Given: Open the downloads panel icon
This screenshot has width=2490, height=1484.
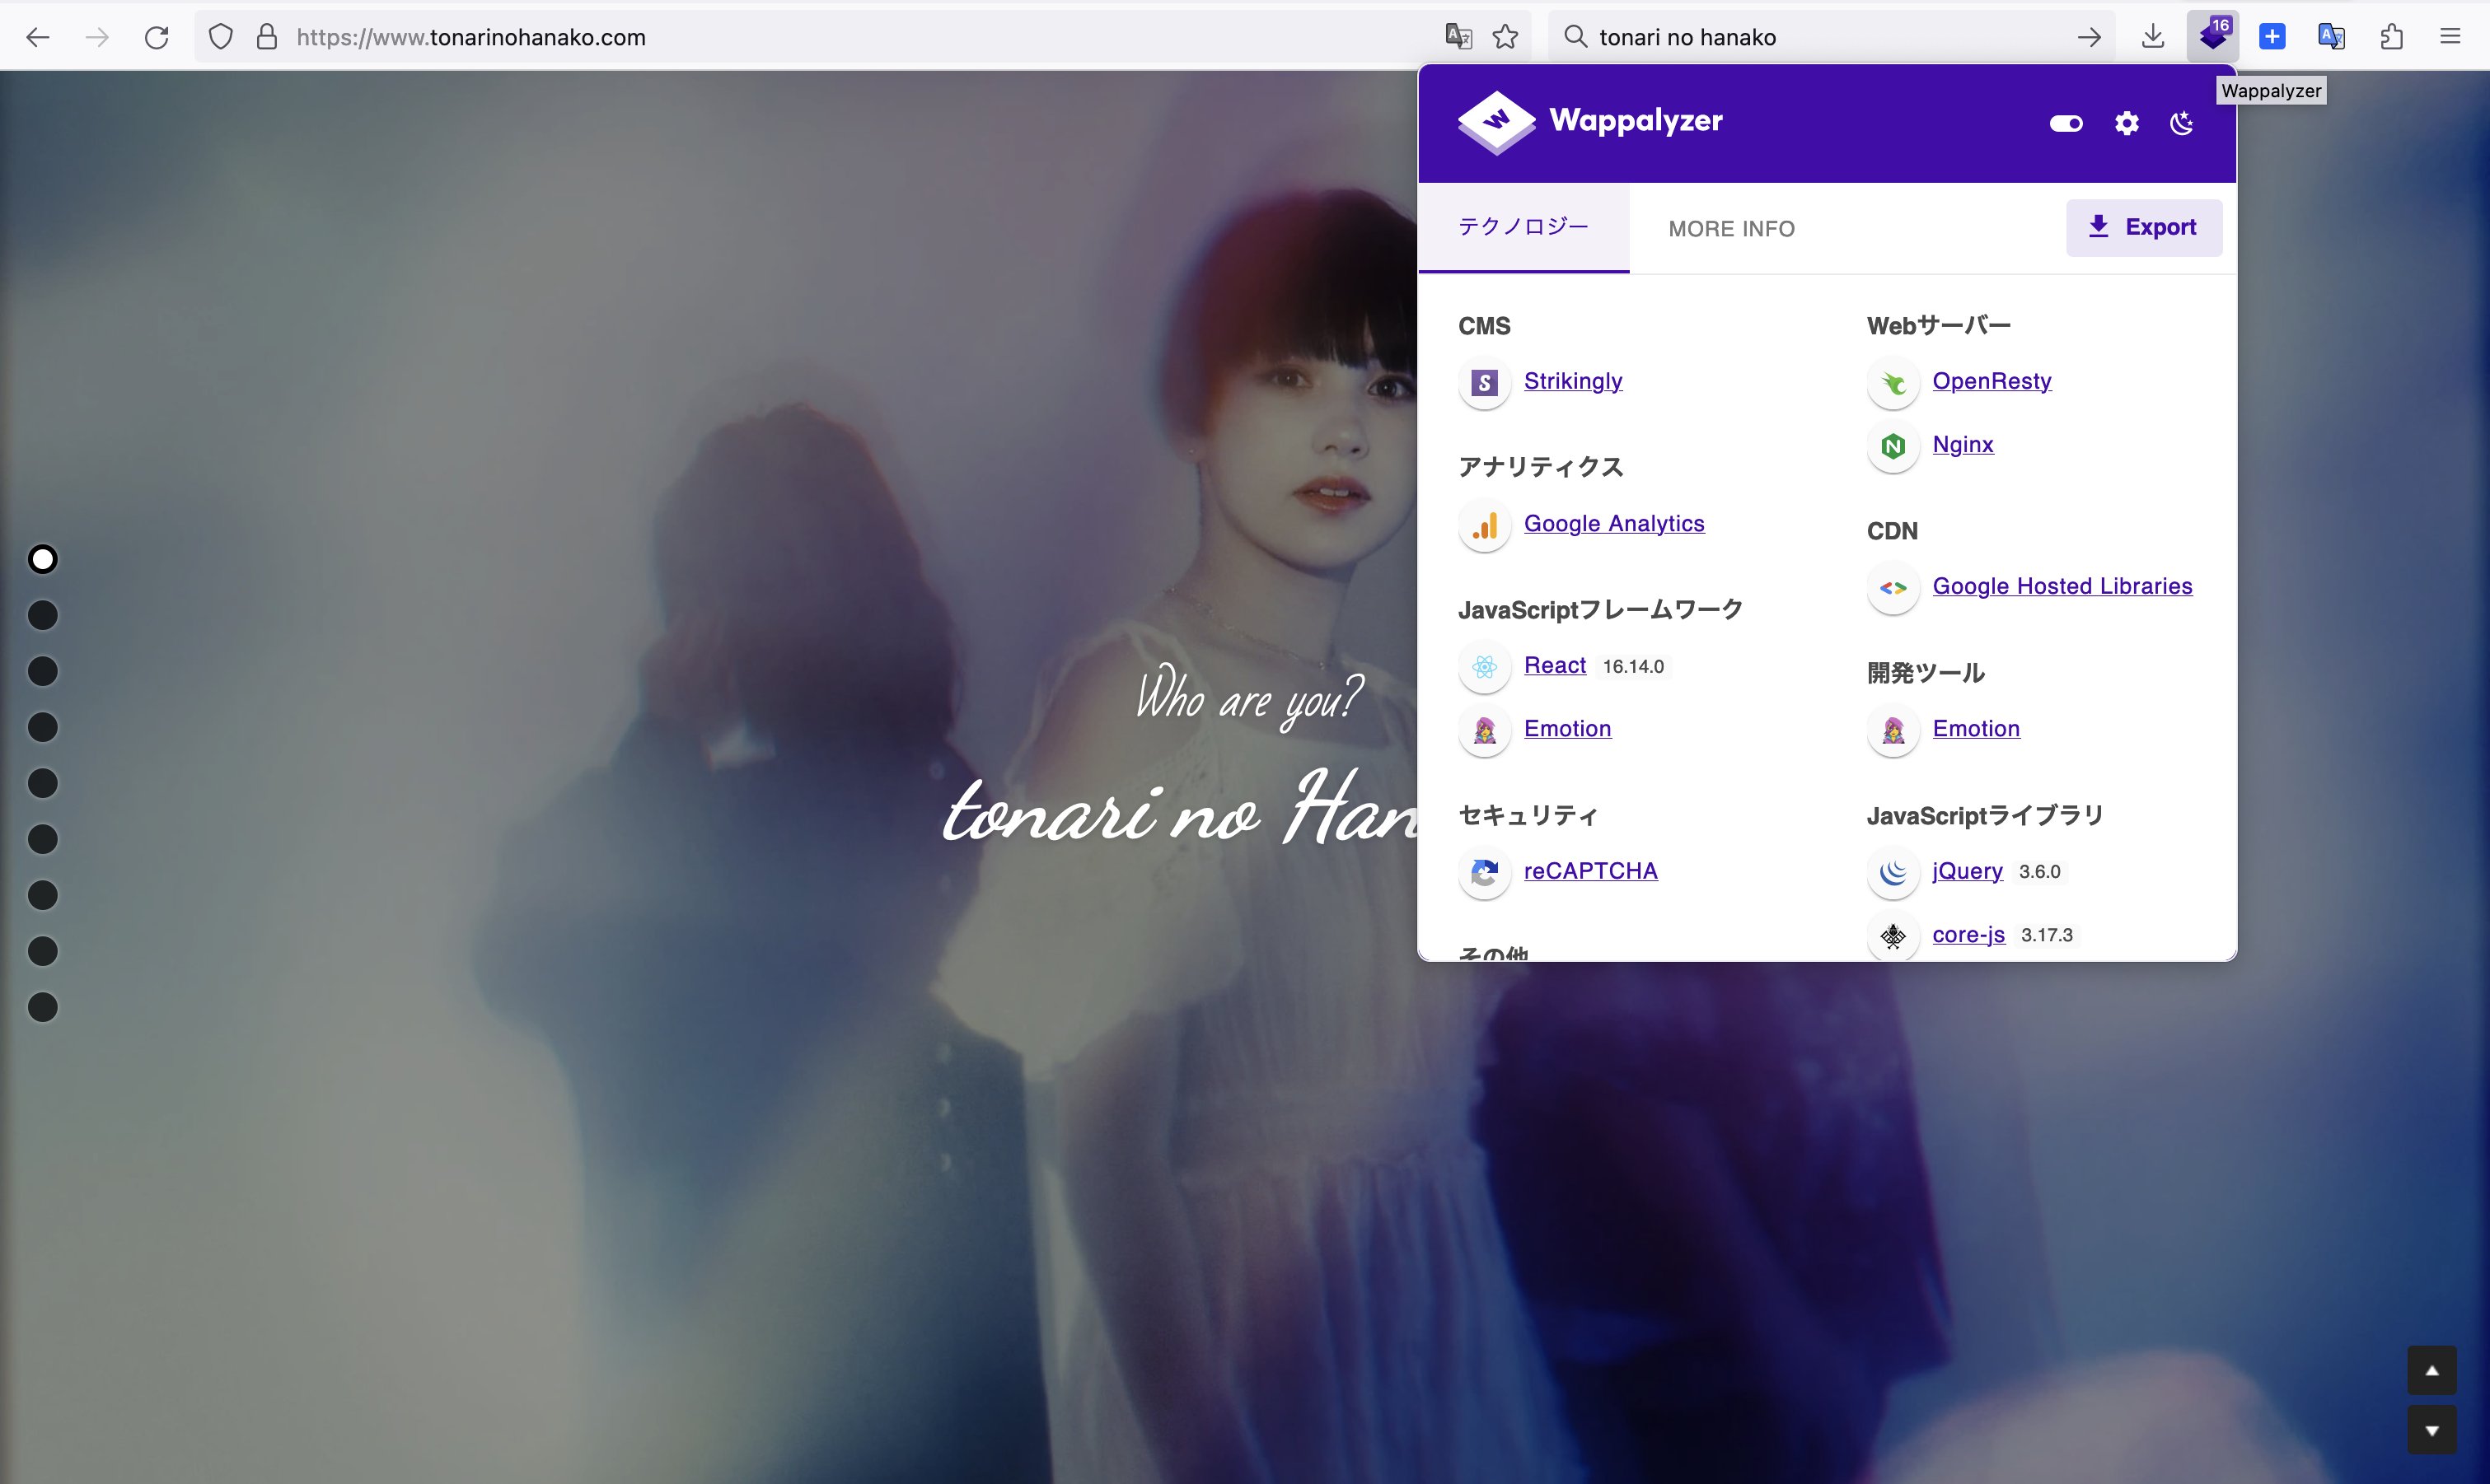Looking at the screenshot, I should pyautogui.click(x=2153, y=37).
